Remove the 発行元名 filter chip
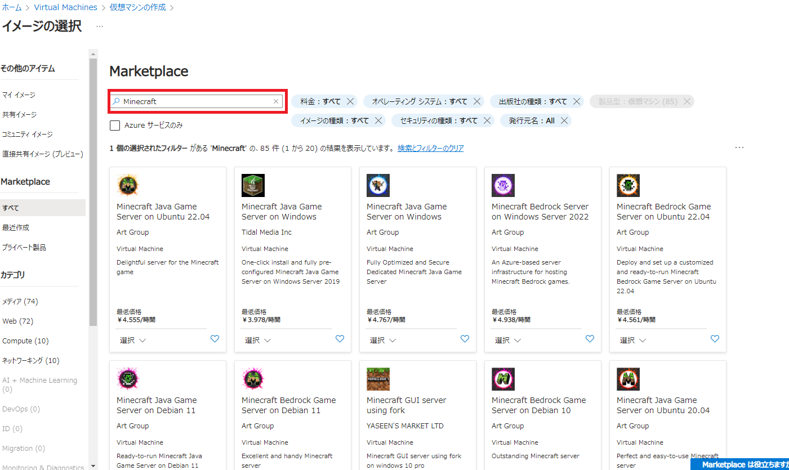 tap(564, 120)
